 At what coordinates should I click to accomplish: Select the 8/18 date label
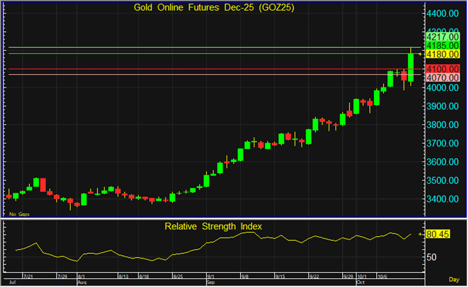pos(144,277)
